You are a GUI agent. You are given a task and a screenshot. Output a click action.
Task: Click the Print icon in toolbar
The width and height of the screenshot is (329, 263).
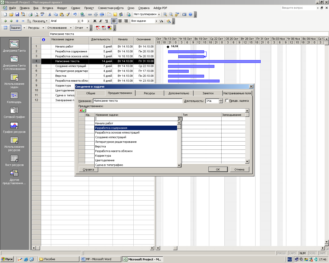[30, 15]
